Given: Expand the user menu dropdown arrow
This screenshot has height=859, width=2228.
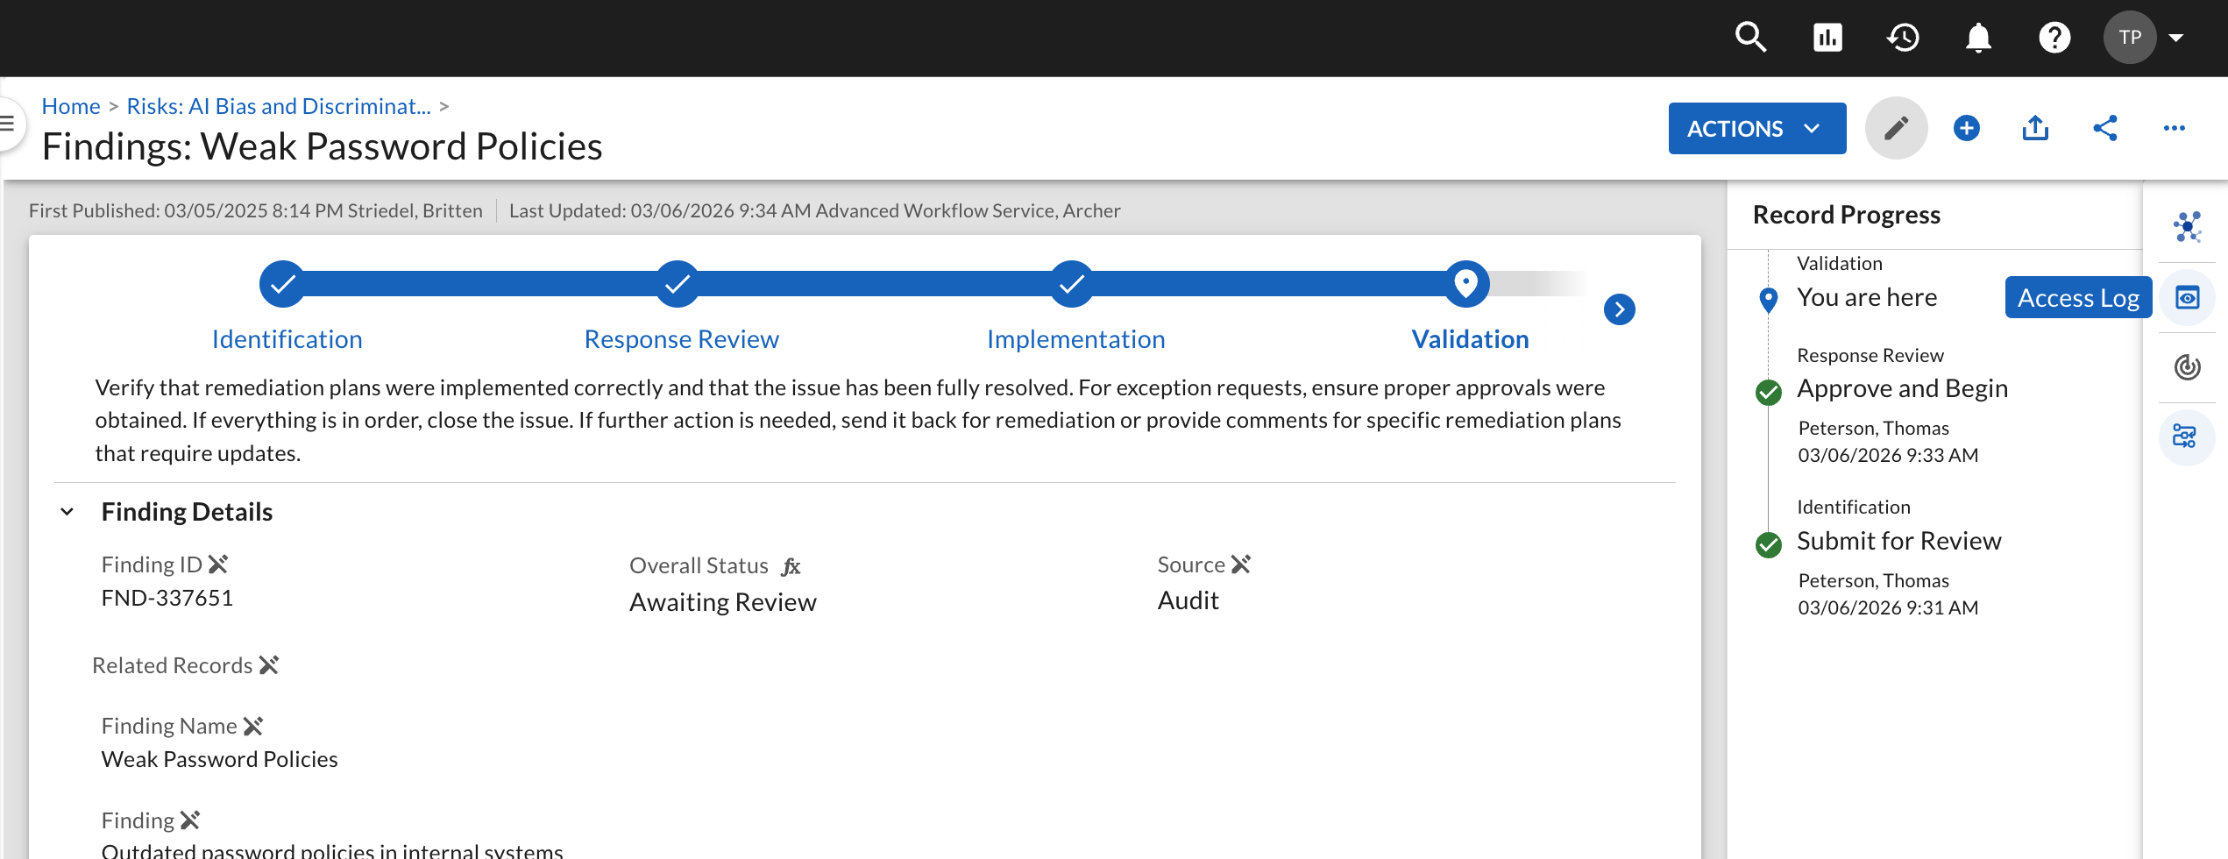Looking at the screenshot, I should pyautogui.click(x=2175, y=38).
